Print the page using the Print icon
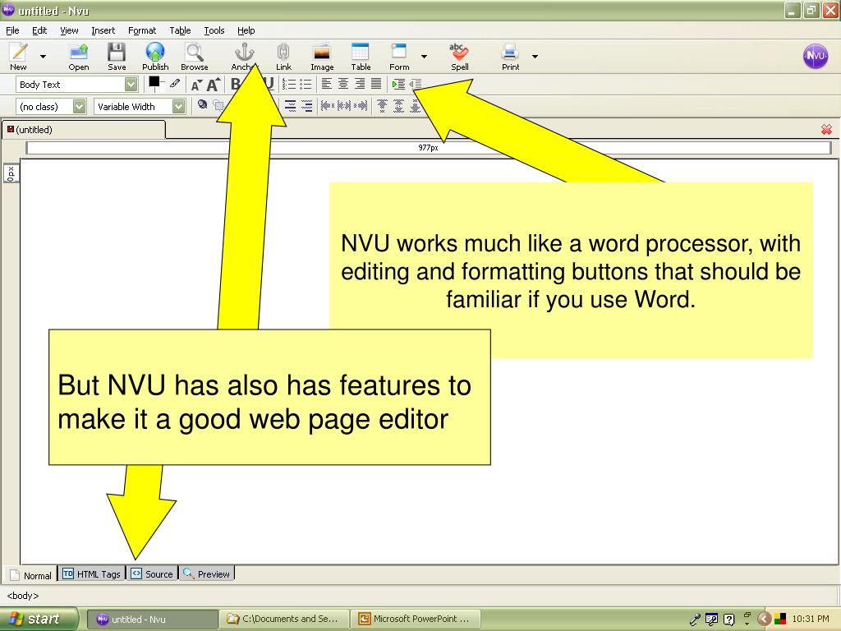The image size is (841, 631). click(x=510, y=57)
